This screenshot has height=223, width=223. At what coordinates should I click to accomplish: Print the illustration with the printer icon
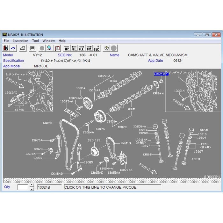coord(23,48)
